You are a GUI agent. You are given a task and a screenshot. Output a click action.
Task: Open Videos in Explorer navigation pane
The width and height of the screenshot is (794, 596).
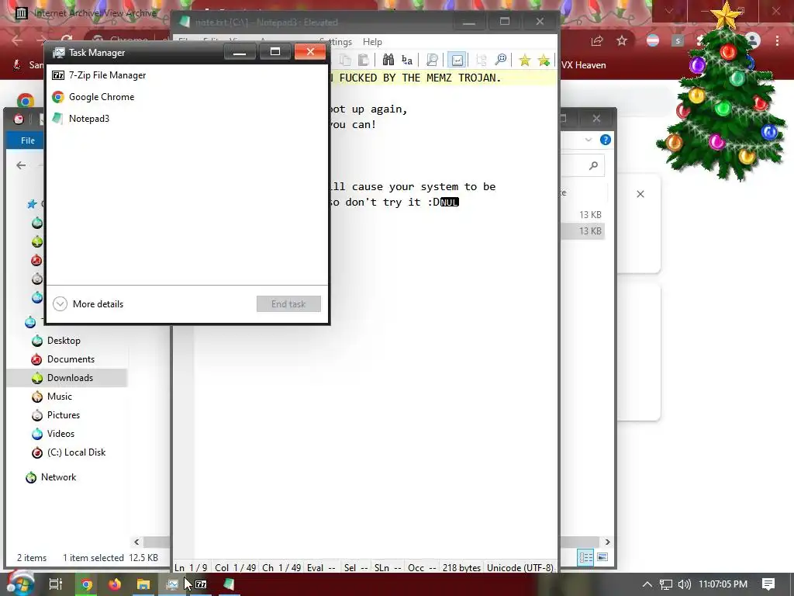(60, 434)
